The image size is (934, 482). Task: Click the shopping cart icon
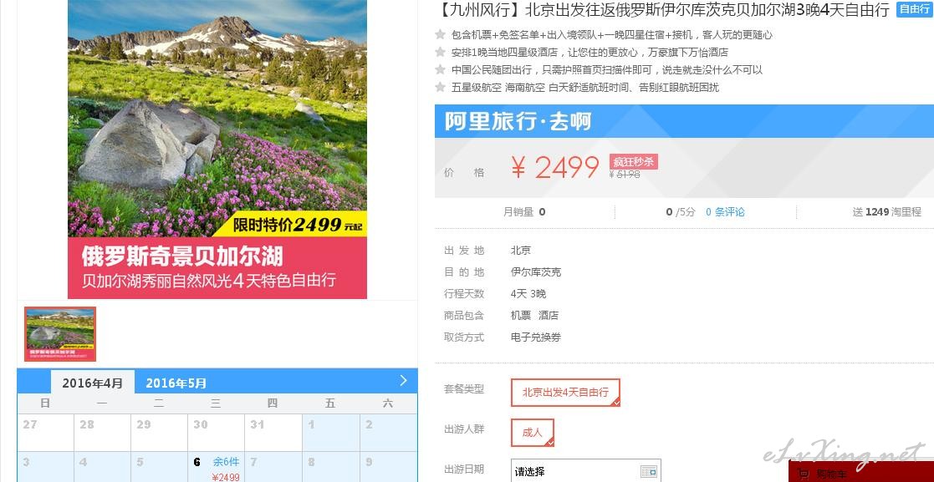803,474
